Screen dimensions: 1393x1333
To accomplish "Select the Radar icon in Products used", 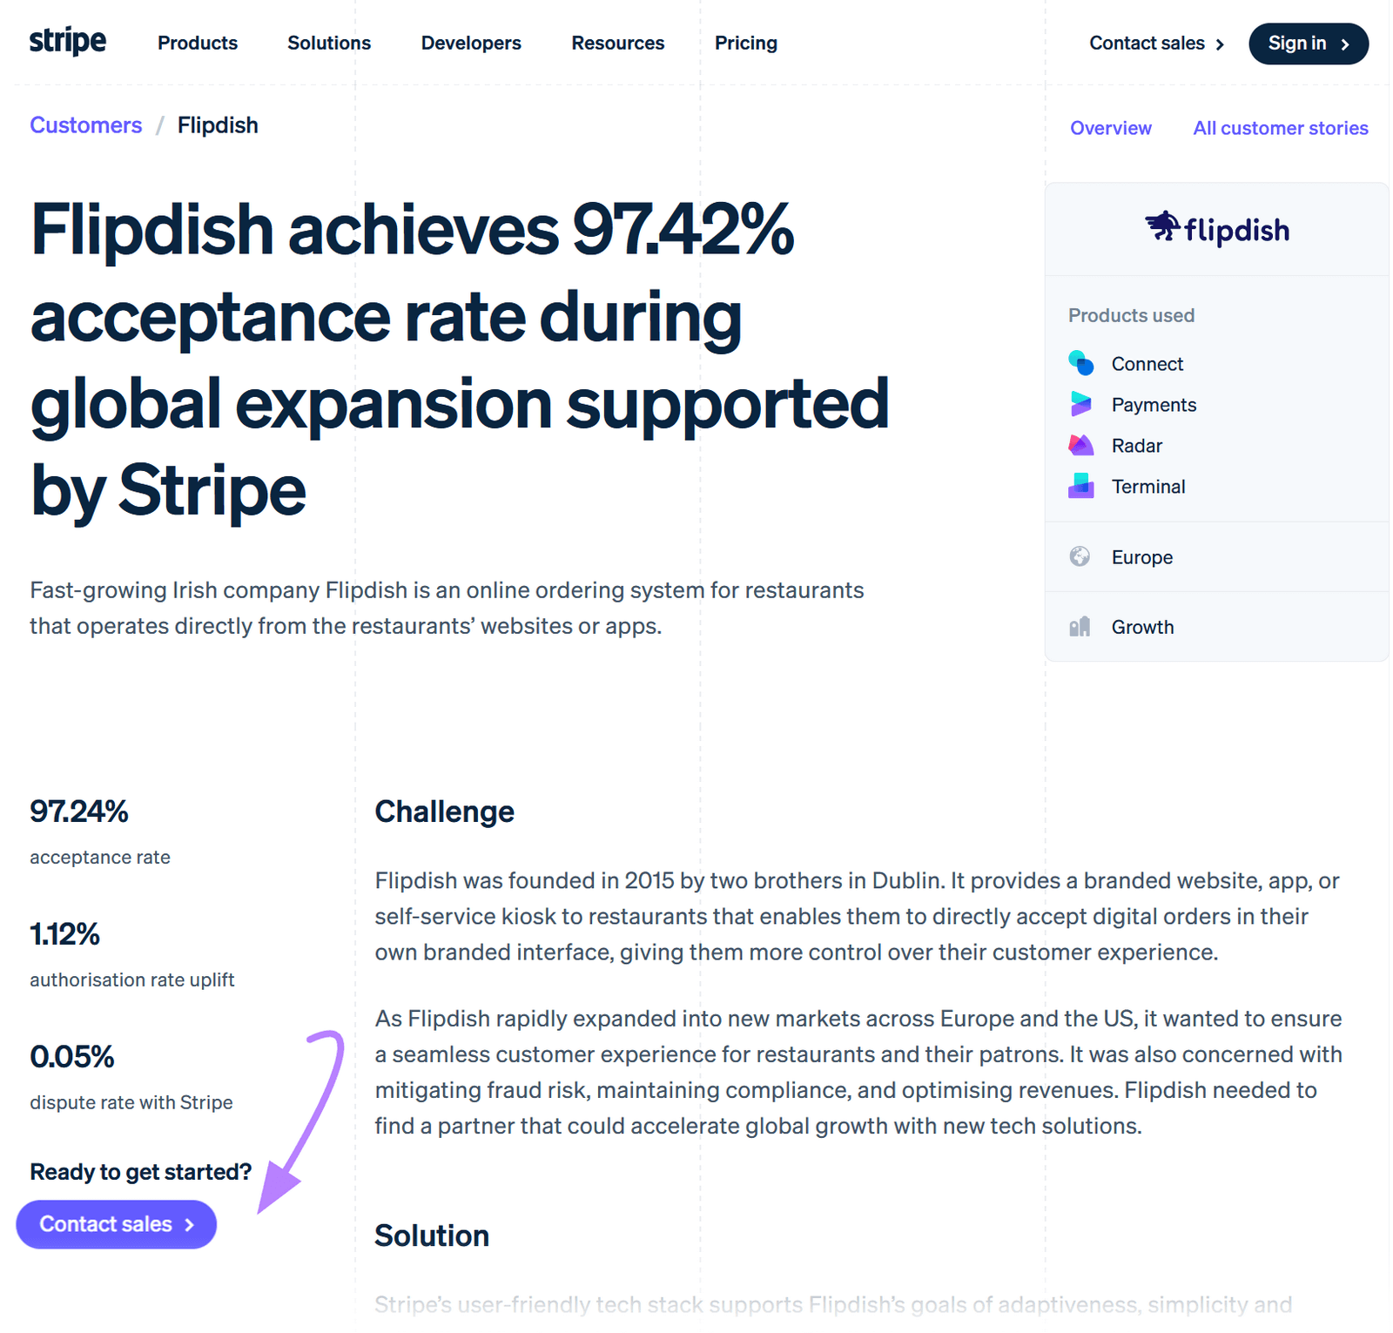I will coord(1080,445).
